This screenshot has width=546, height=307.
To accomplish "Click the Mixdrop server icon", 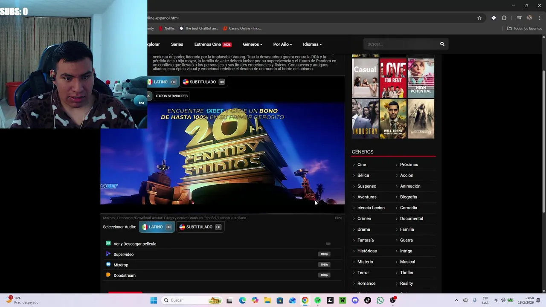I will point(108,264).
